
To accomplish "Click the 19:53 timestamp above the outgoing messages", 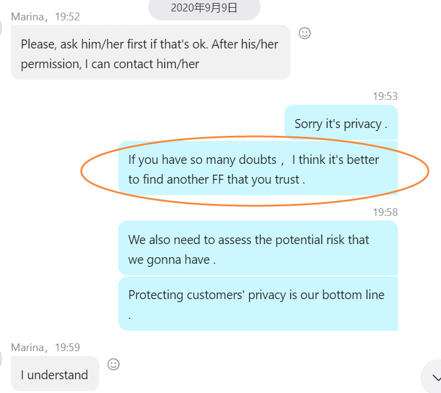I will (385, 96).
